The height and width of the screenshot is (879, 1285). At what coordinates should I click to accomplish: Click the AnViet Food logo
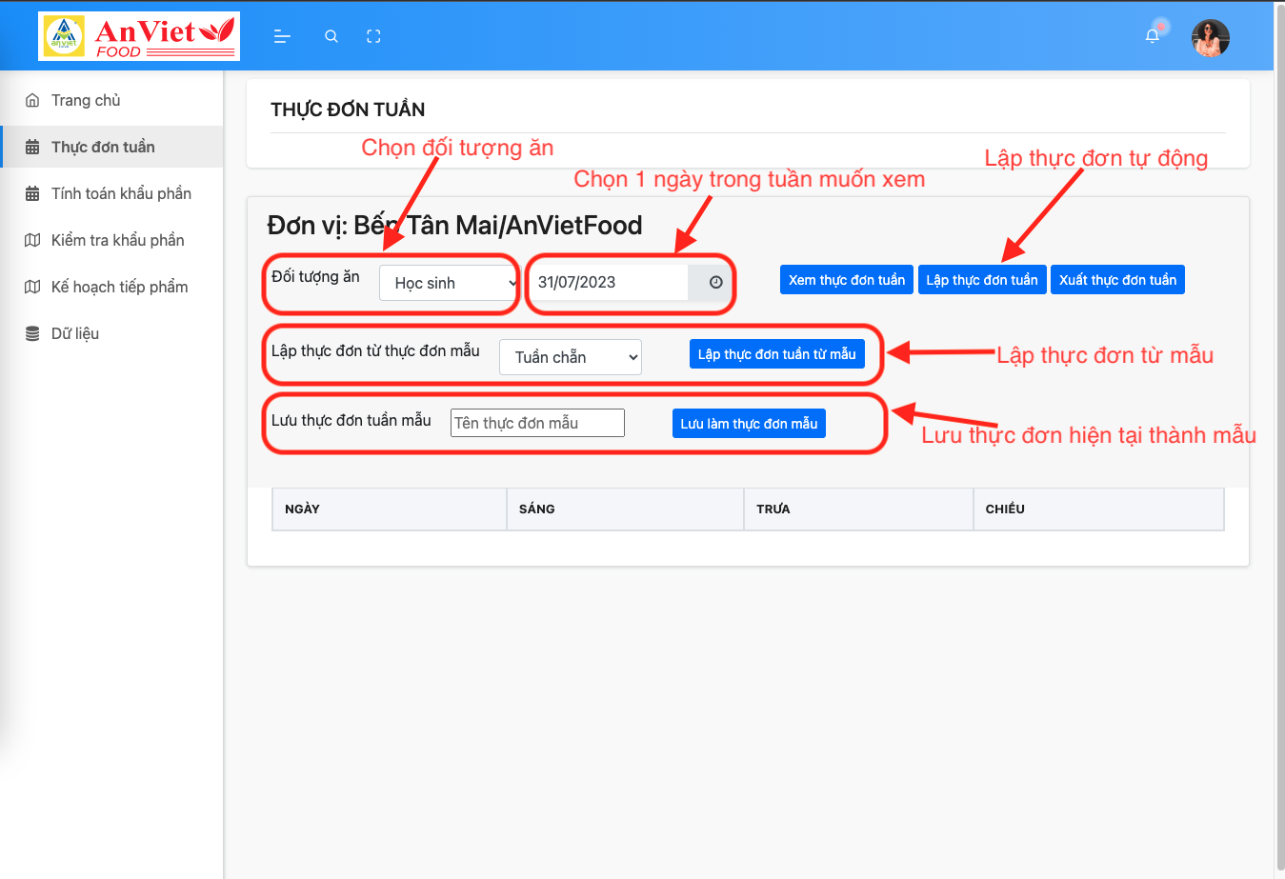[x=138, y=36]
